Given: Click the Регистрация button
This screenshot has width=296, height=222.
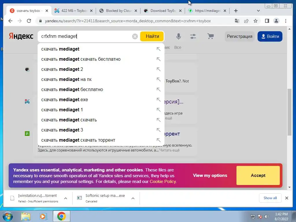Looking at the screenshot, I should pos(240,36).
